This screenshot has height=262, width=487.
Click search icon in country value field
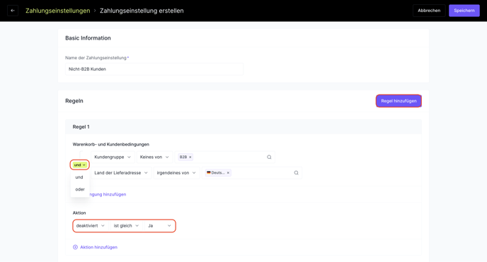coord(296,173)
